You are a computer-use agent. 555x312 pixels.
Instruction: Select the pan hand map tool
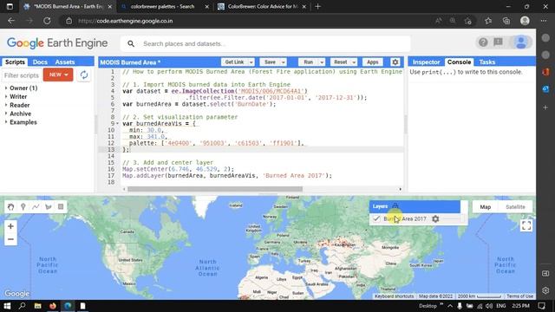pos(10,207)
